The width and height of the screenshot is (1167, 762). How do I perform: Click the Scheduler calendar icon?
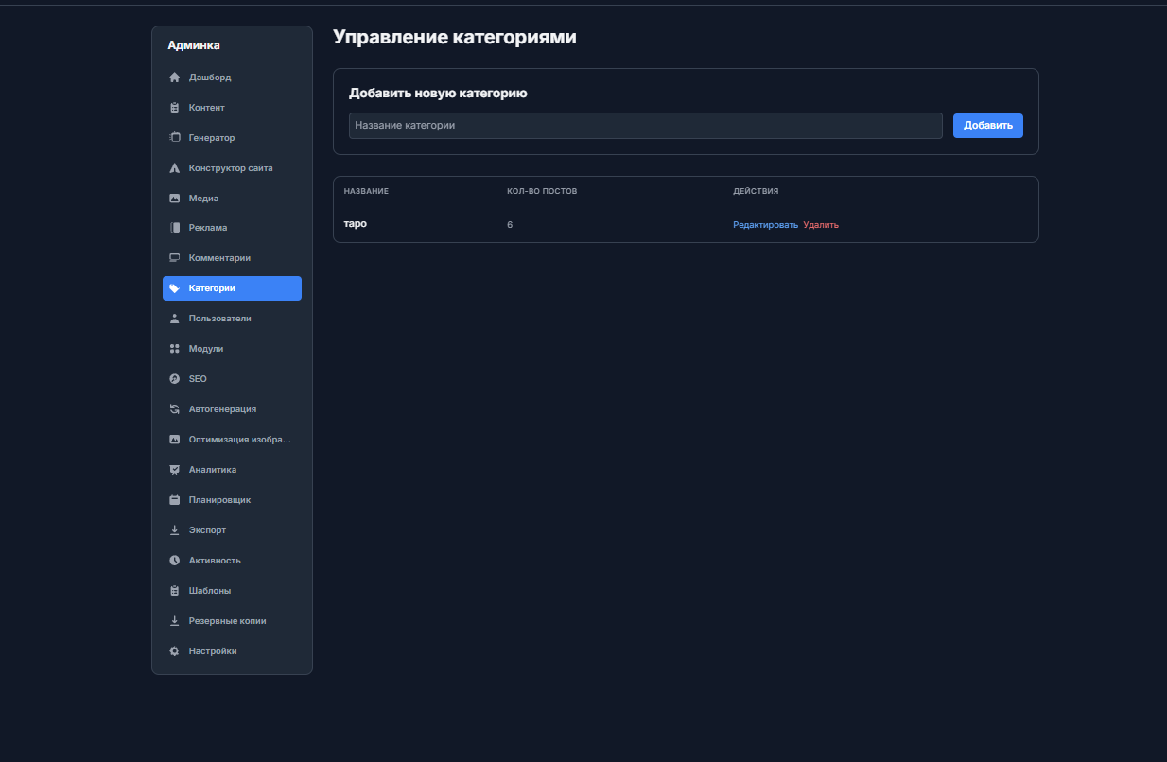tap(174, 500)
